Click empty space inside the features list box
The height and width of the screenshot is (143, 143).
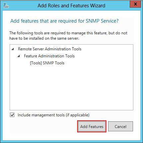click(71, 88)
